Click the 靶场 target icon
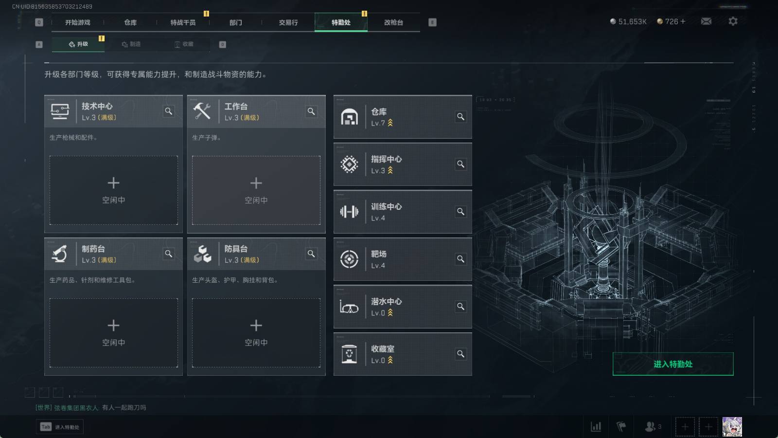Screen dimensions: 778x438 coord(349,259)
